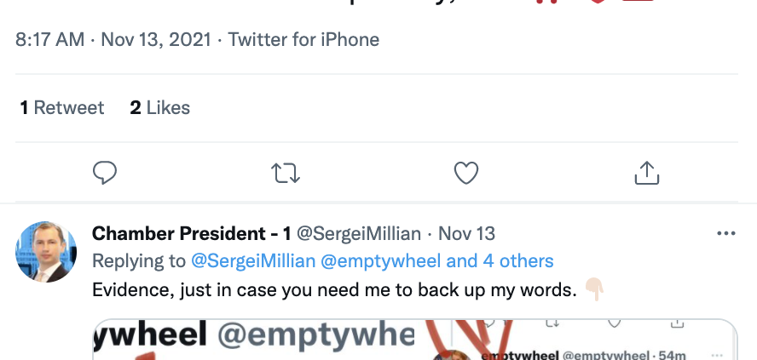Image resolution: width=757 pixels, height=360 pixels.
Task: Open the Twitter for iPhone source link
Action: point(303,39)
